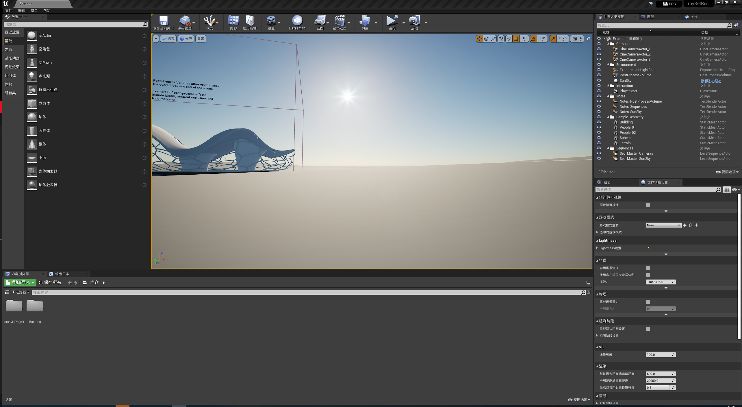The image size is (742, 407).
Task: Open the Edit menu
Action: (21, 11)
